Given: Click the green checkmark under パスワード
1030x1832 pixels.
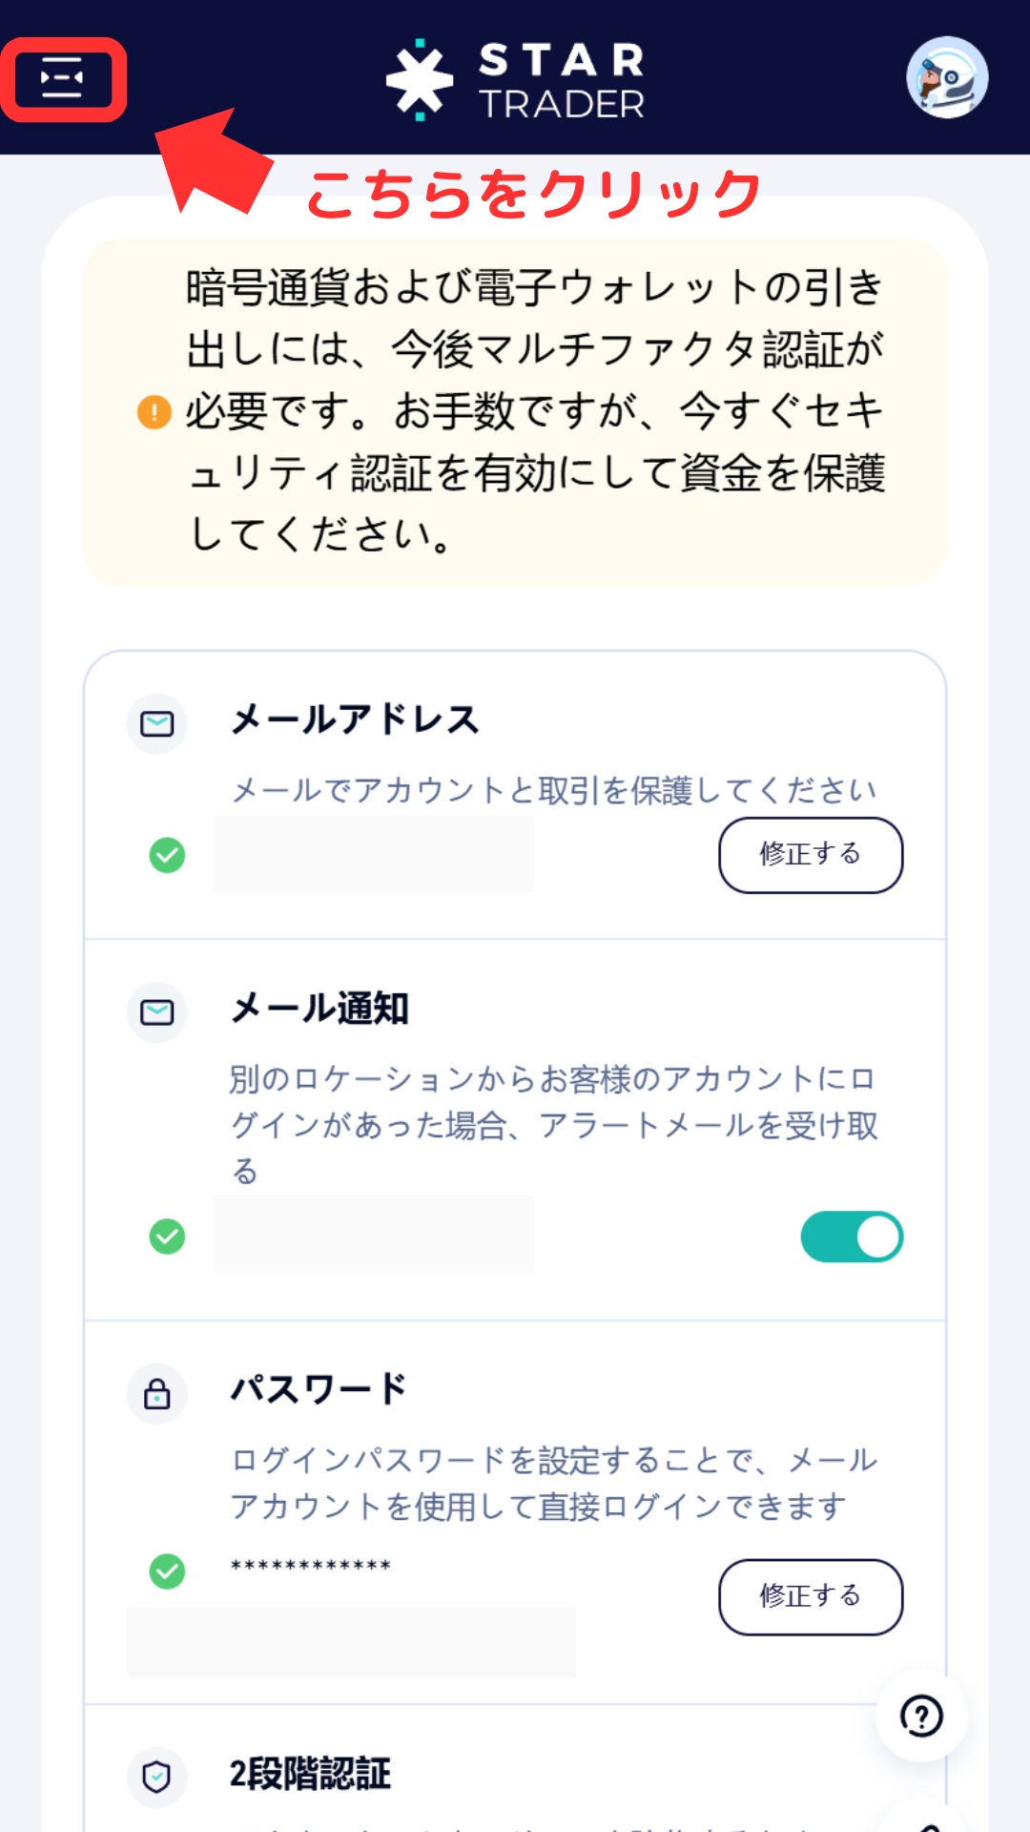Looking at the screenshot, I should 168,1571.
